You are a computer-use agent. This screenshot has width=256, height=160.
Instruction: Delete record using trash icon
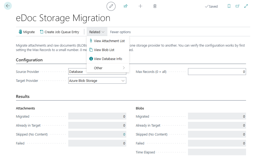tap(155, 6)
